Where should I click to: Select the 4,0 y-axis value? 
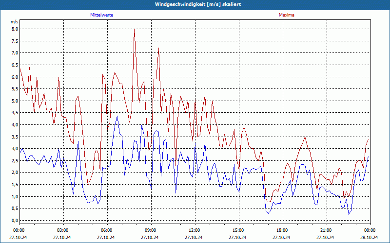click(15, 125)
